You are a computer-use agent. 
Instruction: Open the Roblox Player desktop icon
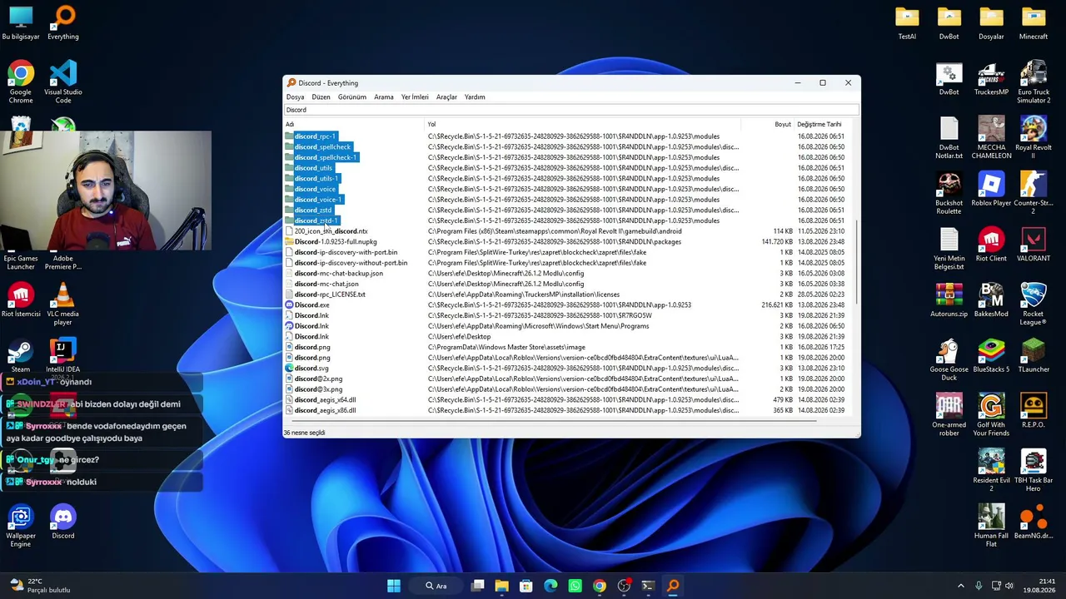[991, 190]
